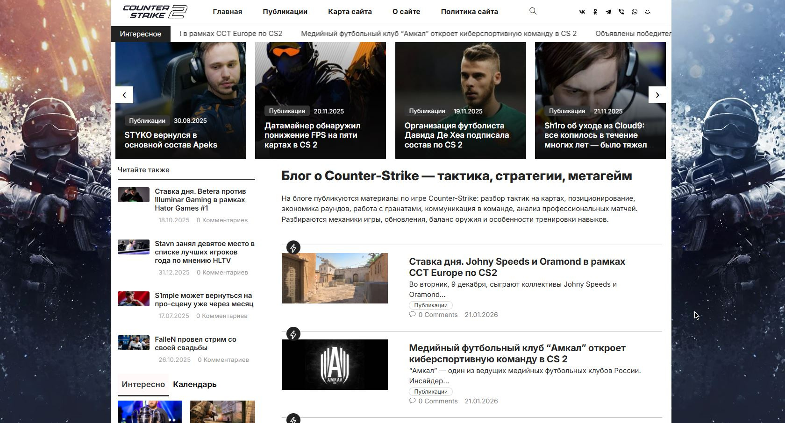Click the Viber phone icon
This screenshot has width=785, height=423.
pyautogui.click(x=621, y=12)
